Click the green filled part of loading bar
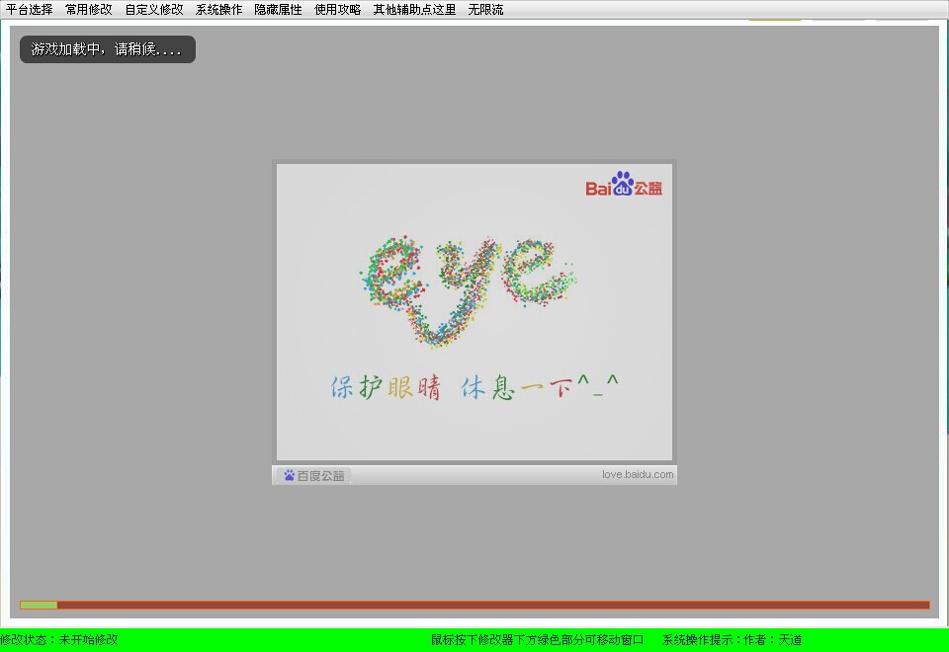Screen dimensions: 949x652 (x=39, y=605)
